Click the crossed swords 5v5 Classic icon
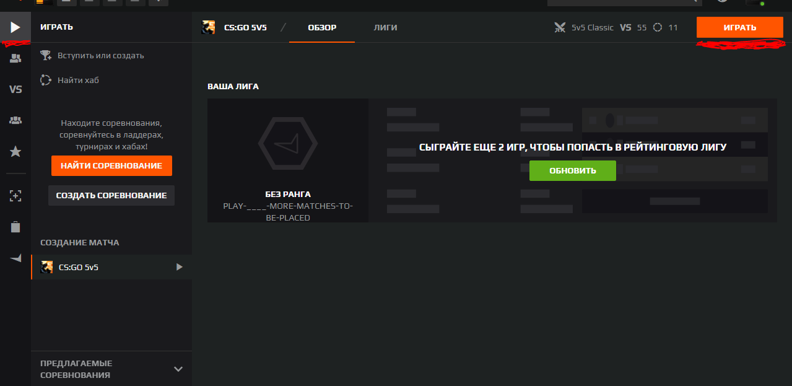792x386 pixels. tap(560, 27)
